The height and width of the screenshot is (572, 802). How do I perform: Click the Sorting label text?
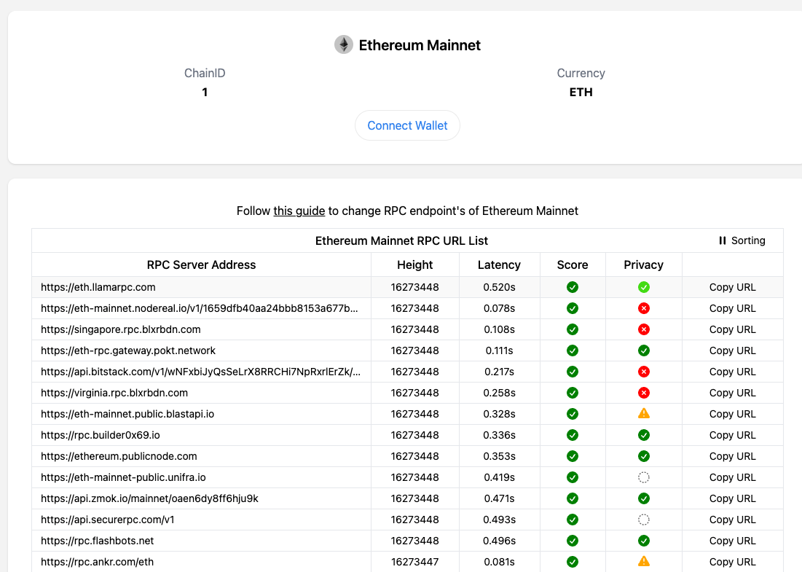pyautogui.click(x=748, y=240)
